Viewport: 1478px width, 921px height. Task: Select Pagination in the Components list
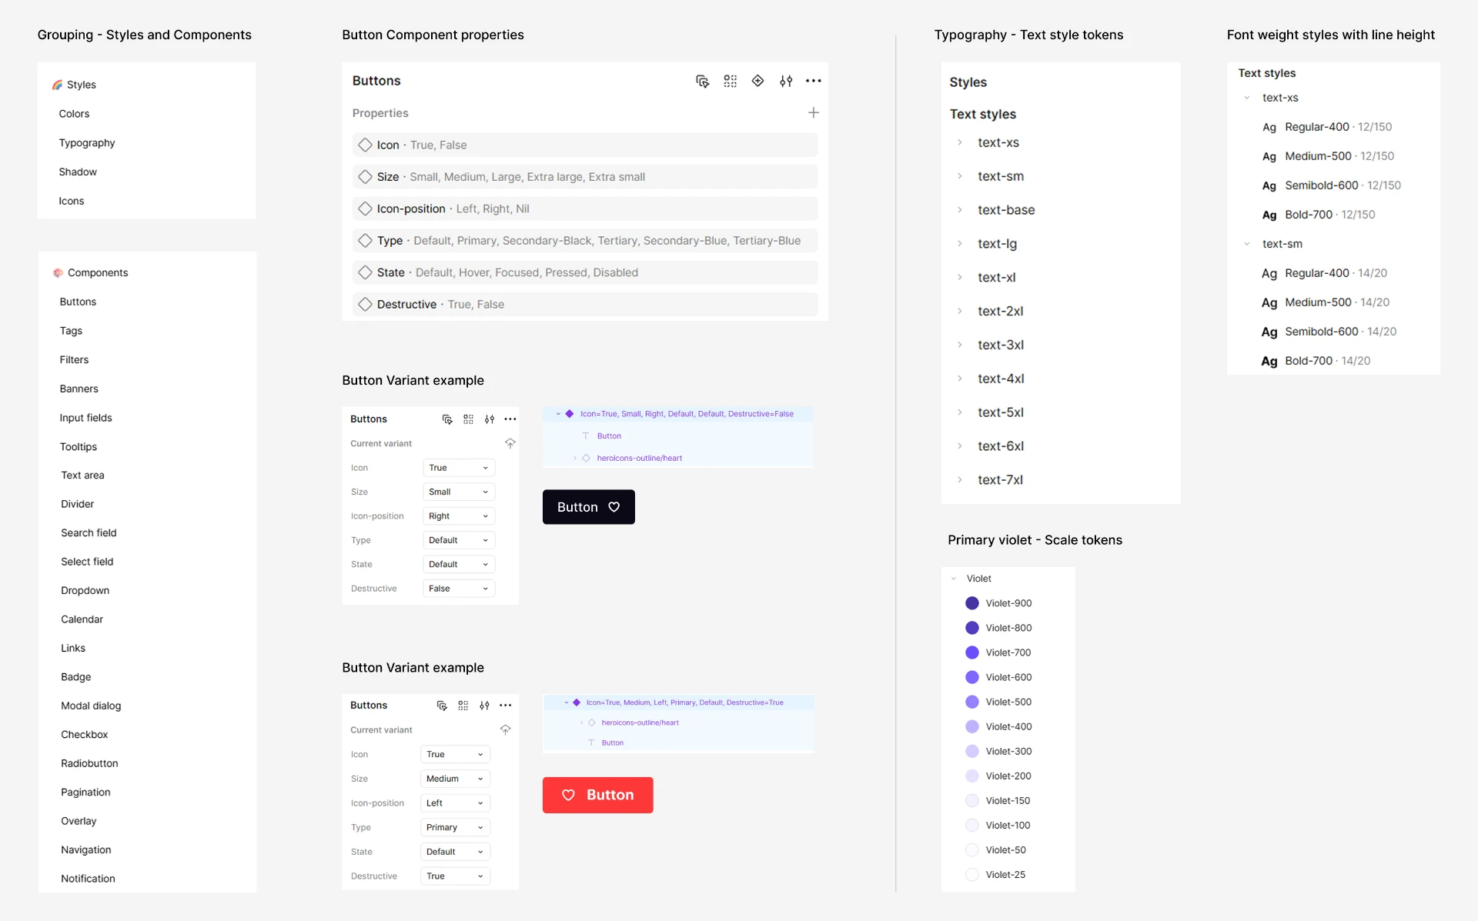85,793
